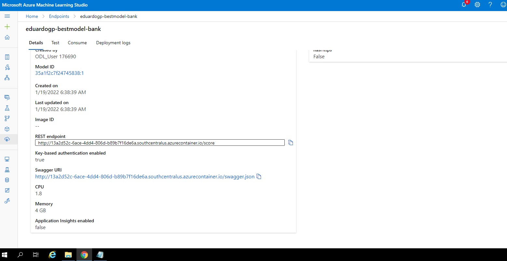Click the Created on timestamp value

(61, 92)
